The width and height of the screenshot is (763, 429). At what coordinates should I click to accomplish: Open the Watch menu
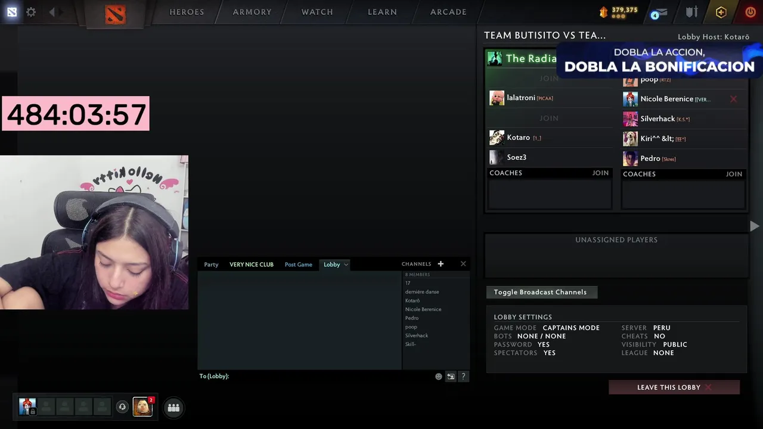(x=317, y=12)
